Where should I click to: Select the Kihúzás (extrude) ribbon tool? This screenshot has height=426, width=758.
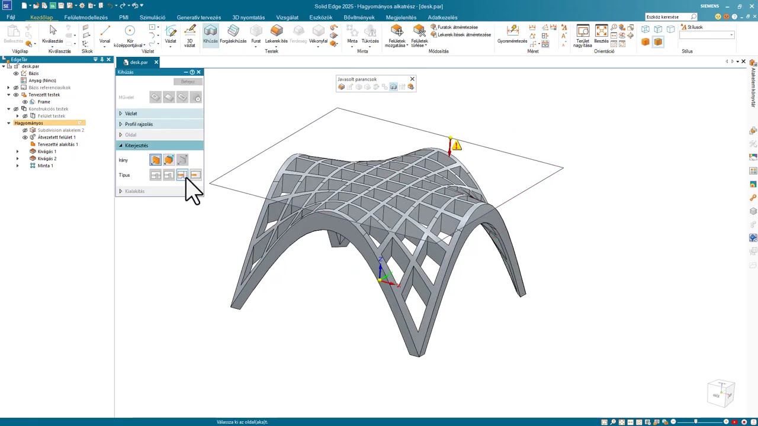(210, 34)
